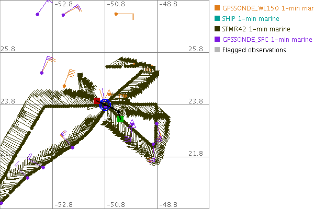This screenshot has height=209, width=314.
Task: Click the teal SHIP legend swatch
Action: [217, 18]
